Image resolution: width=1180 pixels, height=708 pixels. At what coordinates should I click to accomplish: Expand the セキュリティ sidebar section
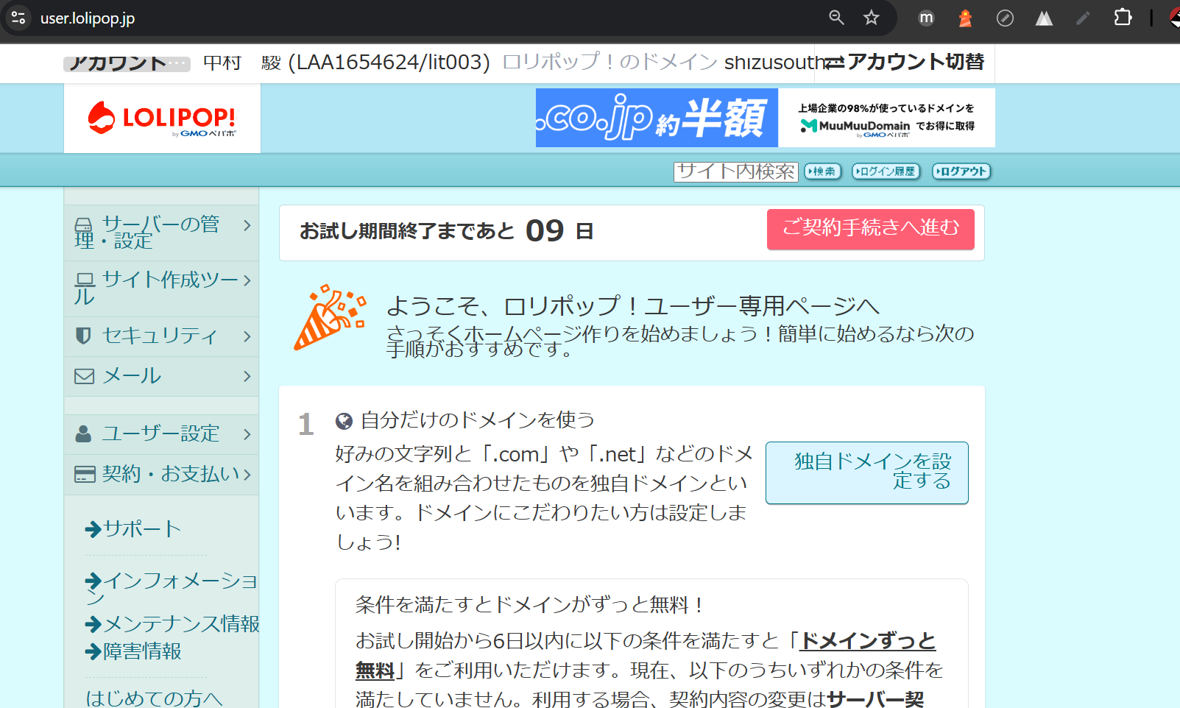[x=161, y=336]
